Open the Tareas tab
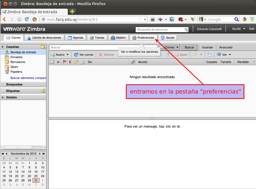The image size is (256, 189). click(97, 38)
